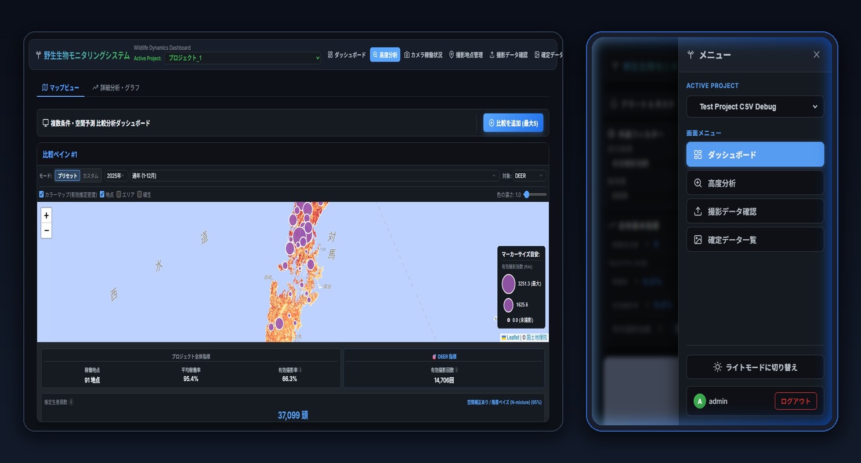The height and width of the screenshot is (463, 861).
Task: Close the side menu panel
Action: (x=816, y=54)
